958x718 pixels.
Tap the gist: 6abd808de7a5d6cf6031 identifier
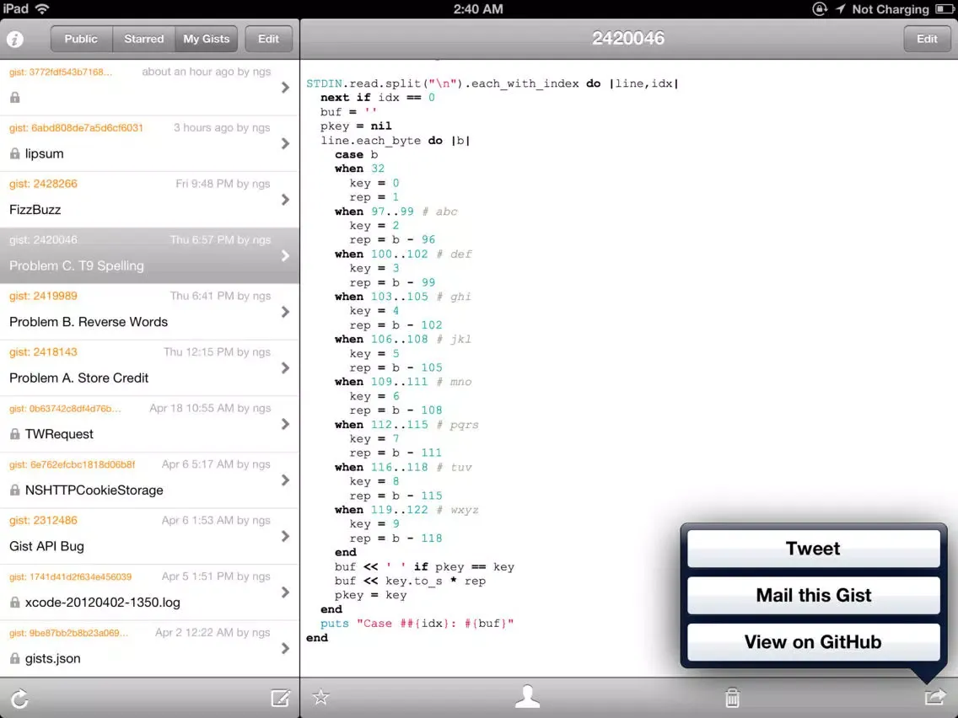point(77,127)
